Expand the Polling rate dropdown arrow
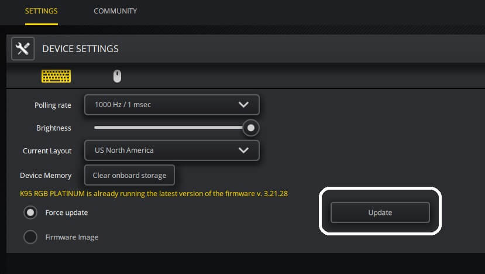 (244, 105)
